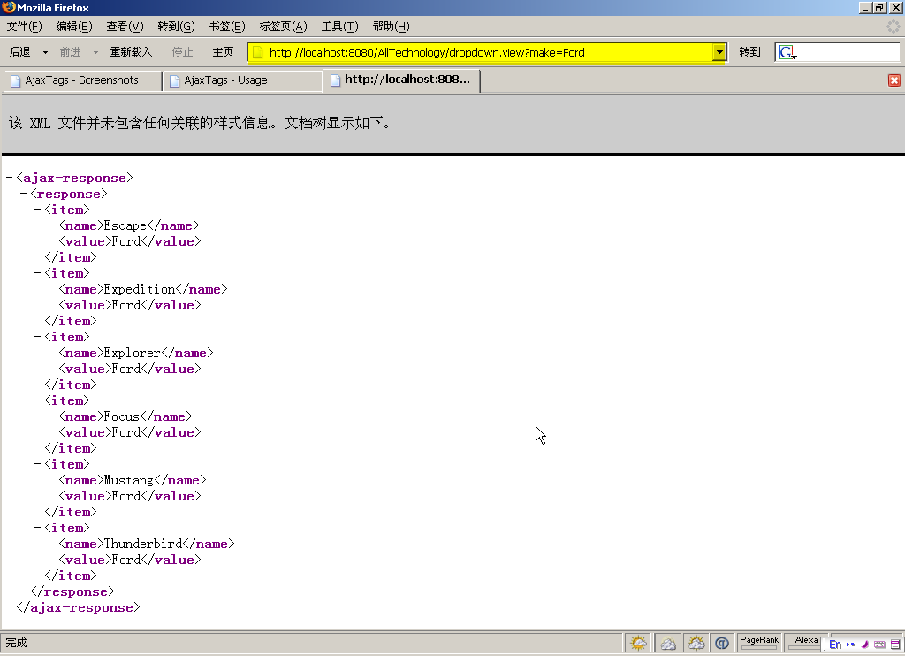
Task: Click the Google search input field
Action: click(x=848, y=52)
